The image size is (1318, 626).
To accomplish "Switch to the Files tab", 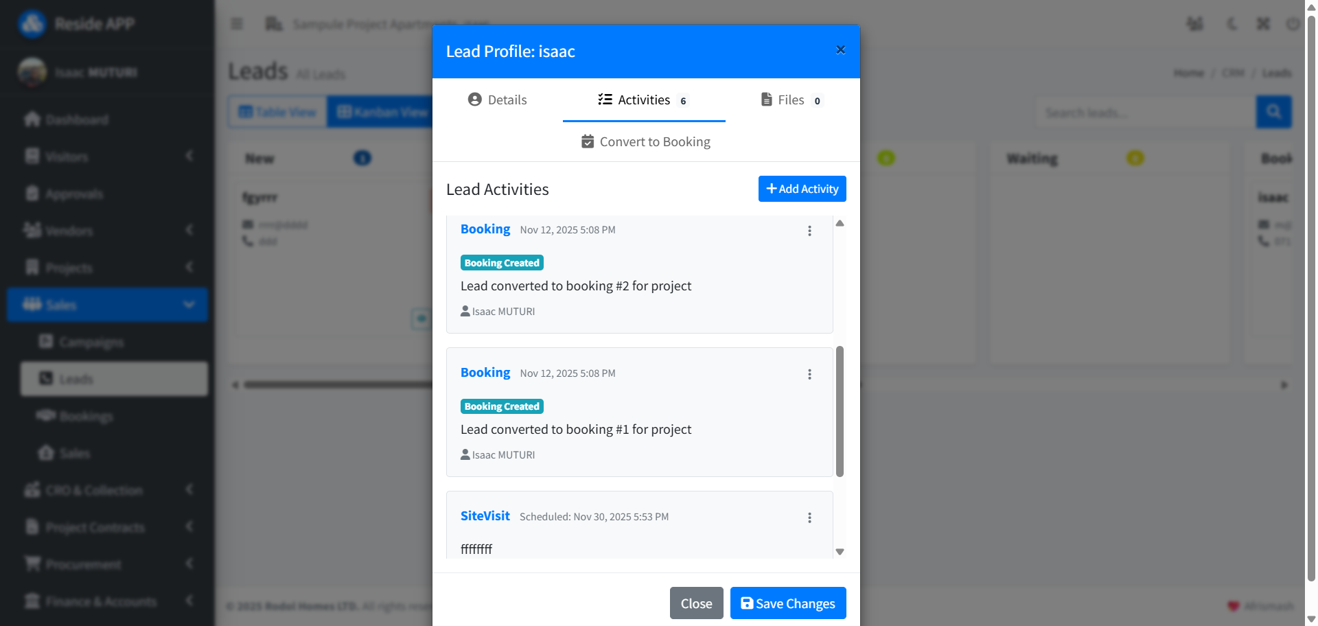I will 791,100.
